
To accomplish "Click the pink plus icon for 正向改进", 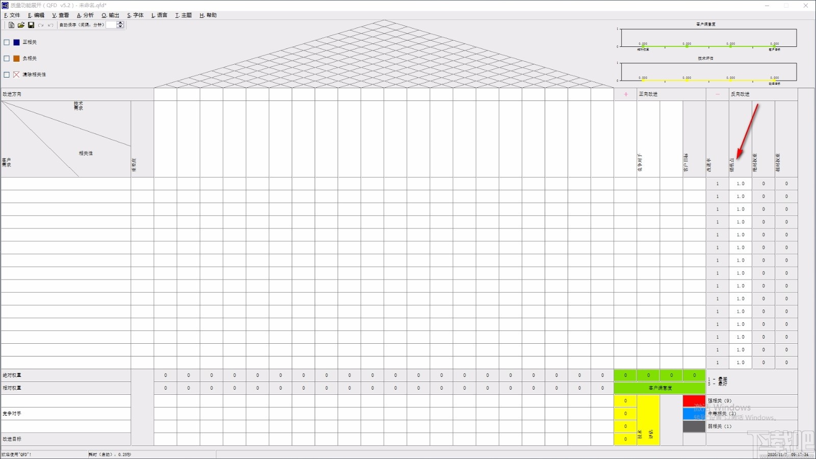I will click(x=626, y=94).
